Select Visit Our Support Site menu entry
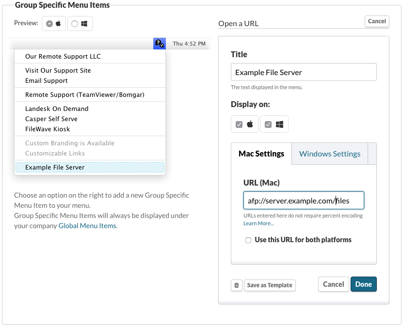Screen dimensions: 403x326 90,70
